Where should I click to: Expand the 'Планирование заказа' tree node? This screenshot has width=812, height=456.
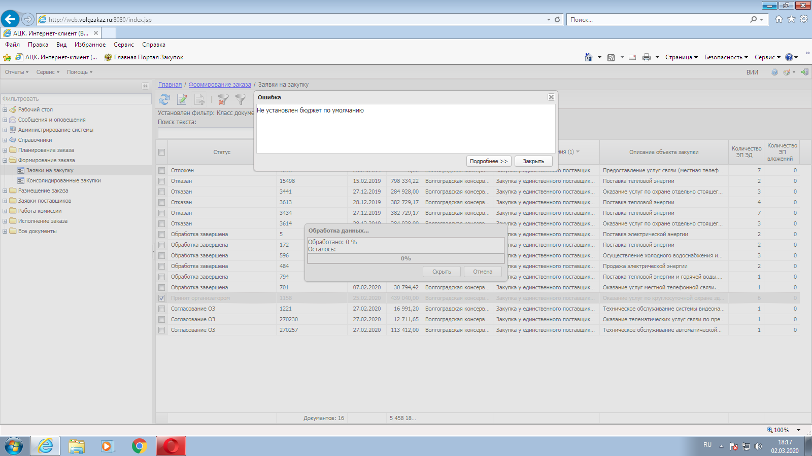point(5,150)
